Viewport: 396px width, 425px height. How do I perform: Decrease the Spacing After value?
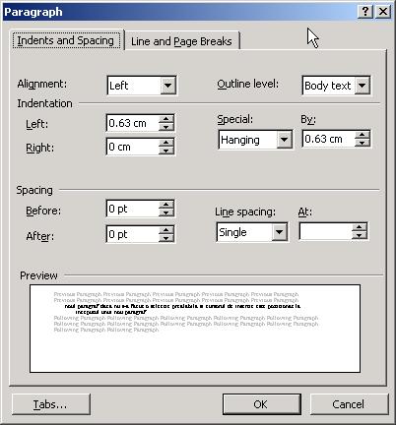pyautogui.click(x=166, y=238)
